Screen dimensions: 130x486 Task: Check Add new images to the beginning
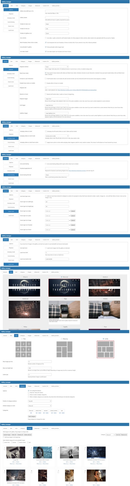4,437
